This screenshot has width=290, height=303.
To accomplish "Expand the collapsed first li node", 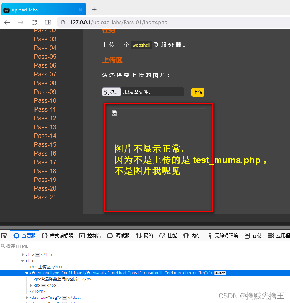I will 23,255.
